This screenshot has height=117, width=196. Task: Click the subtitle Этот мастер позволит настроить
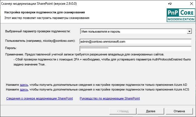[x=47, y=18]
